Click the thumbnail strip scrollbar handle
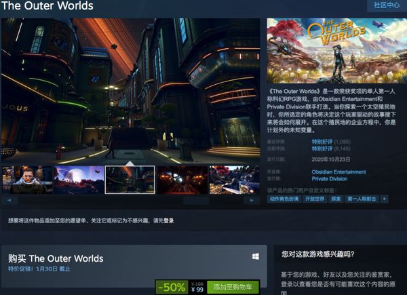407x295 pixels. 196,200
